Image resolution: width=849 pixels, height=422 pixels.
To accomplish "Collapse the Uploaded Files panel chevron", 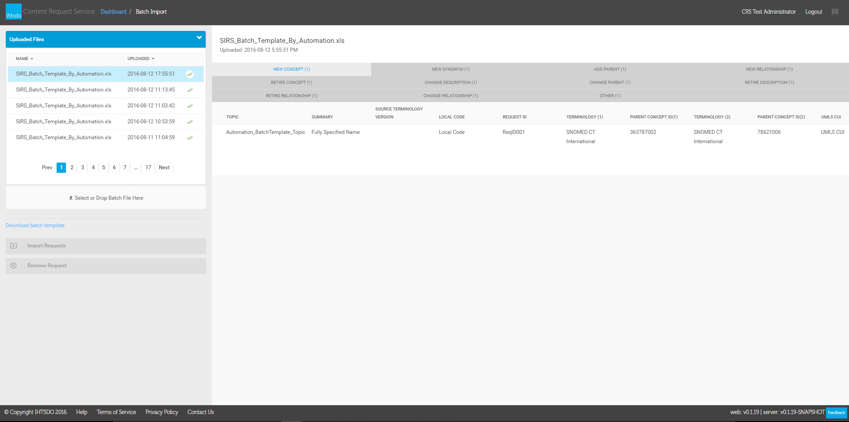I will pyautogui.click(x=199, y=38).
